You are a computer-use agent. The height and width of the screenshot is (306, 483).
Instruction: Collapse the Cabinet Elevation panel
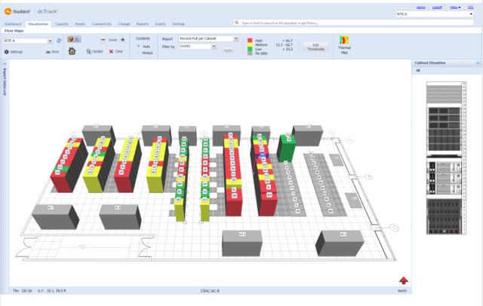(478, 63)
